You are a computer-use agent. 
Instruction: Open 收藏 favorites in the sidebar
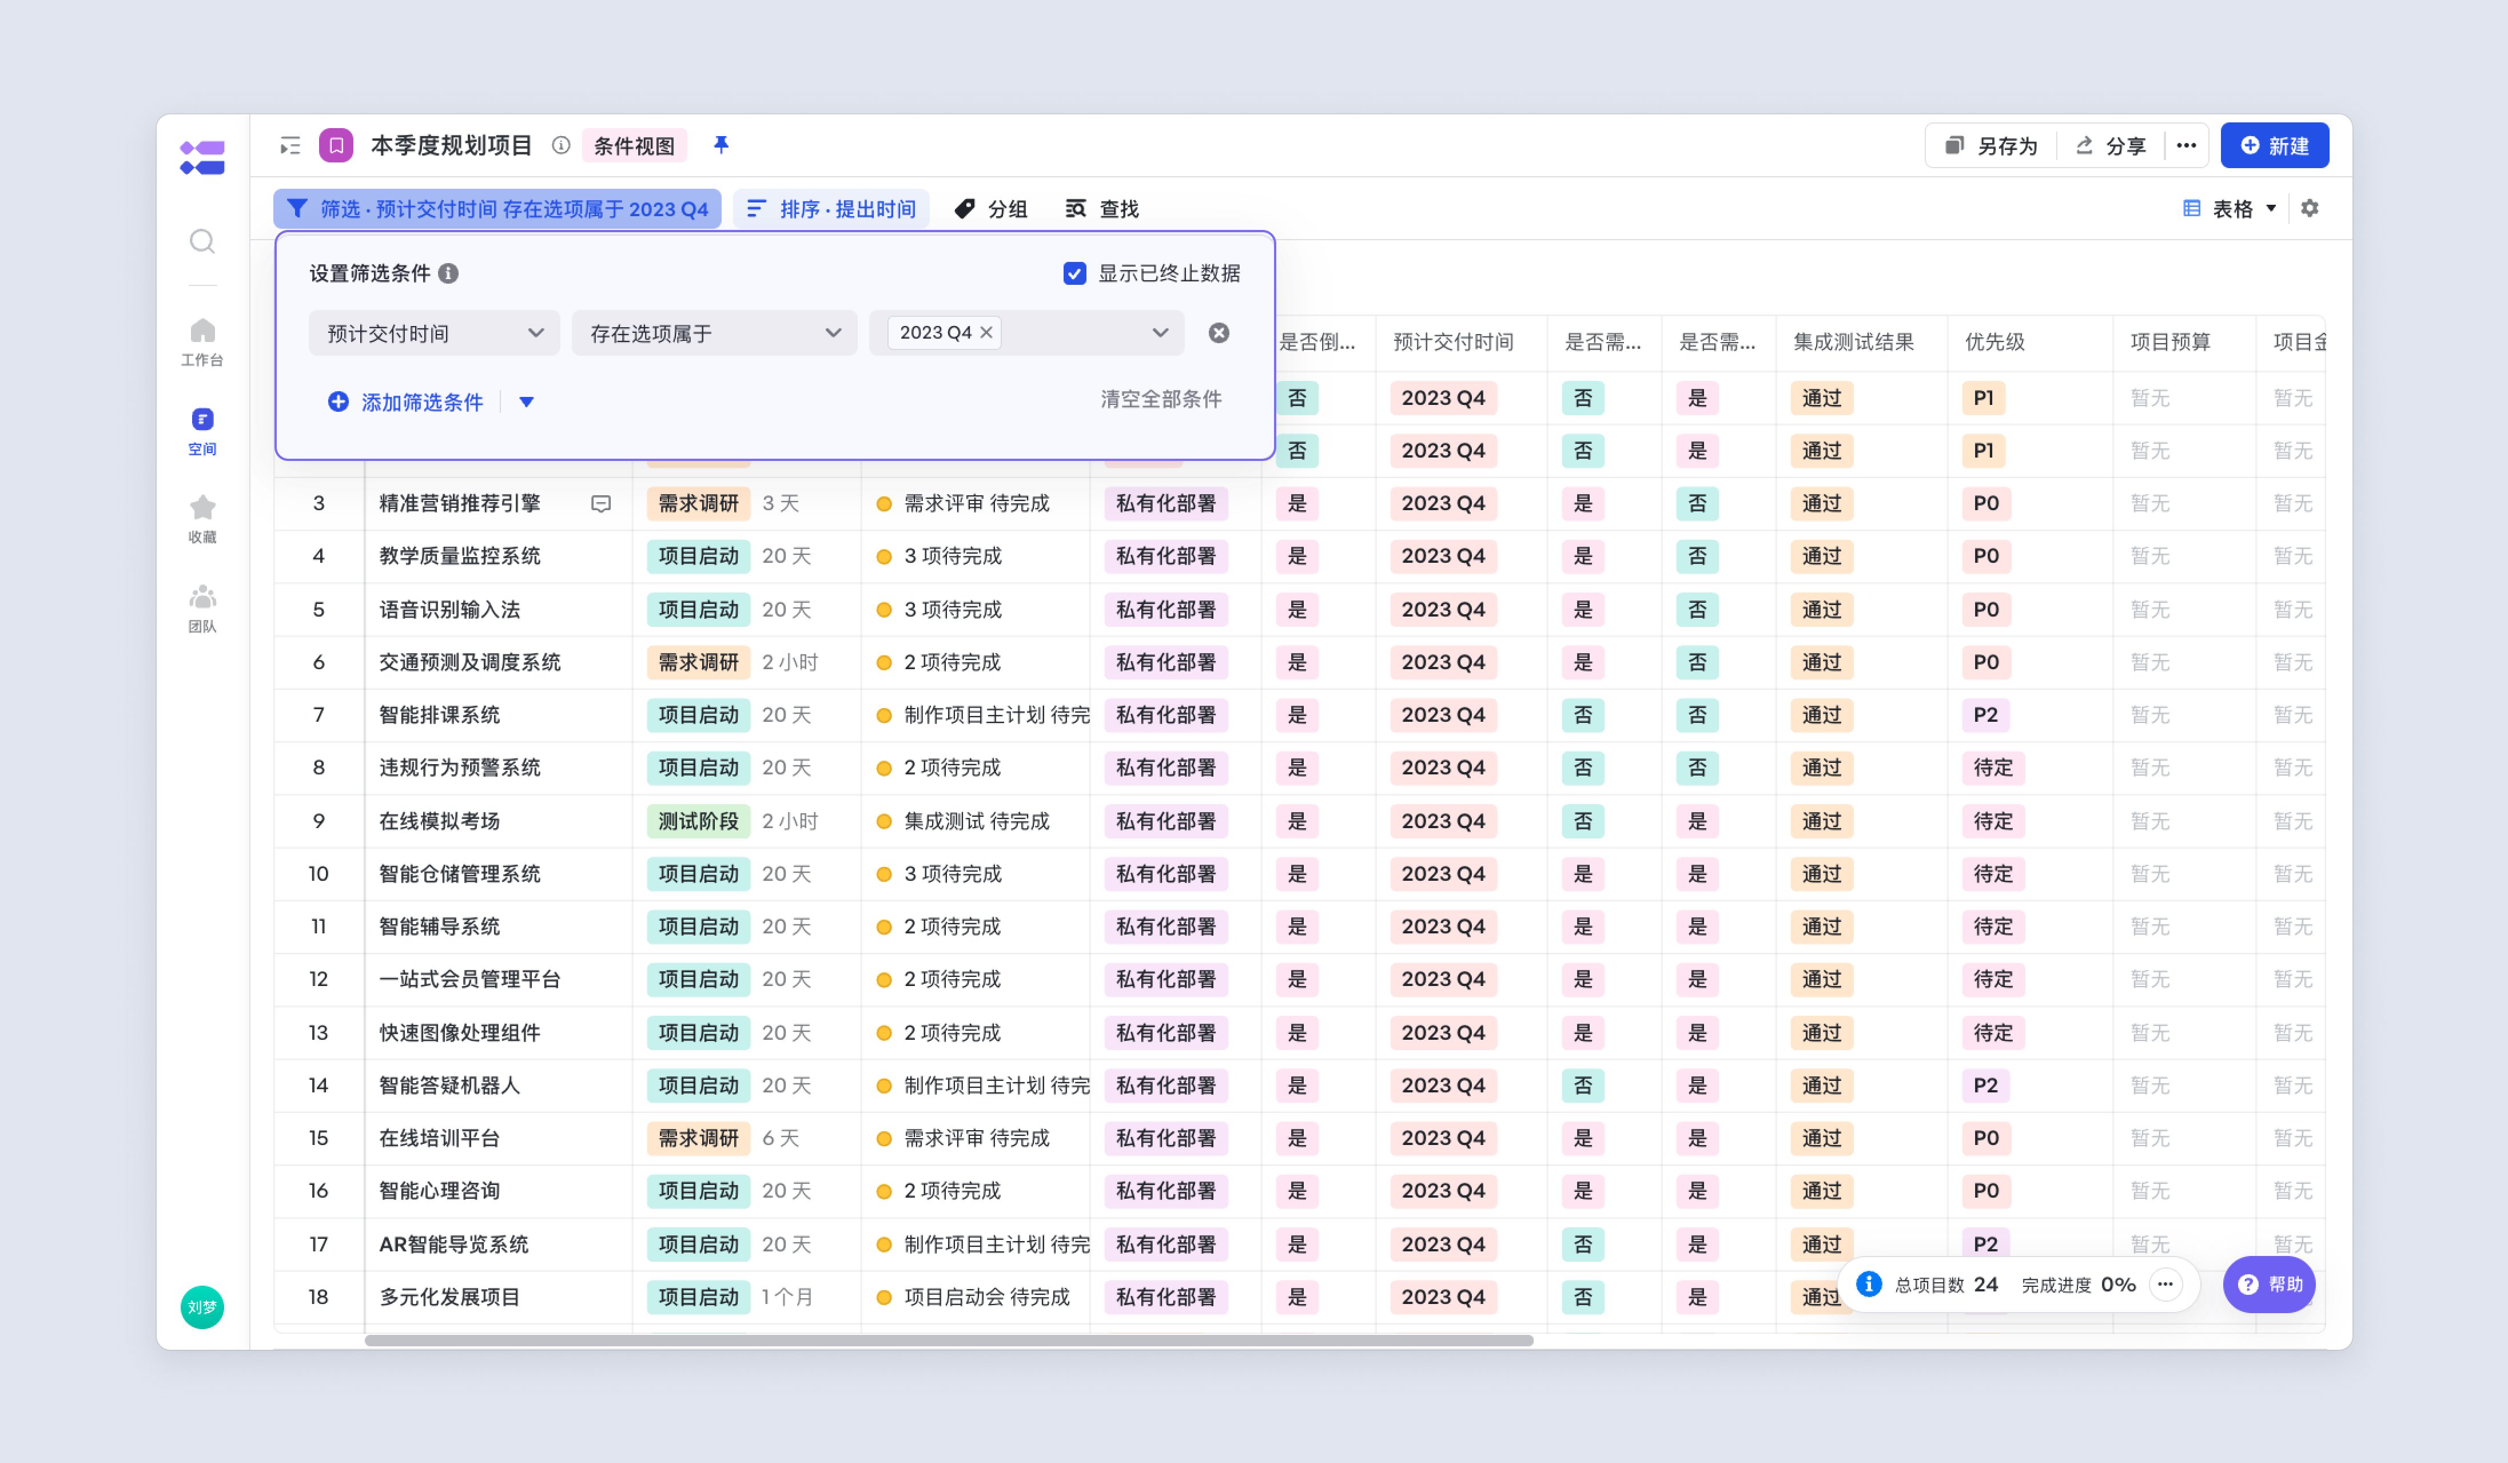(x=202, y=519)
